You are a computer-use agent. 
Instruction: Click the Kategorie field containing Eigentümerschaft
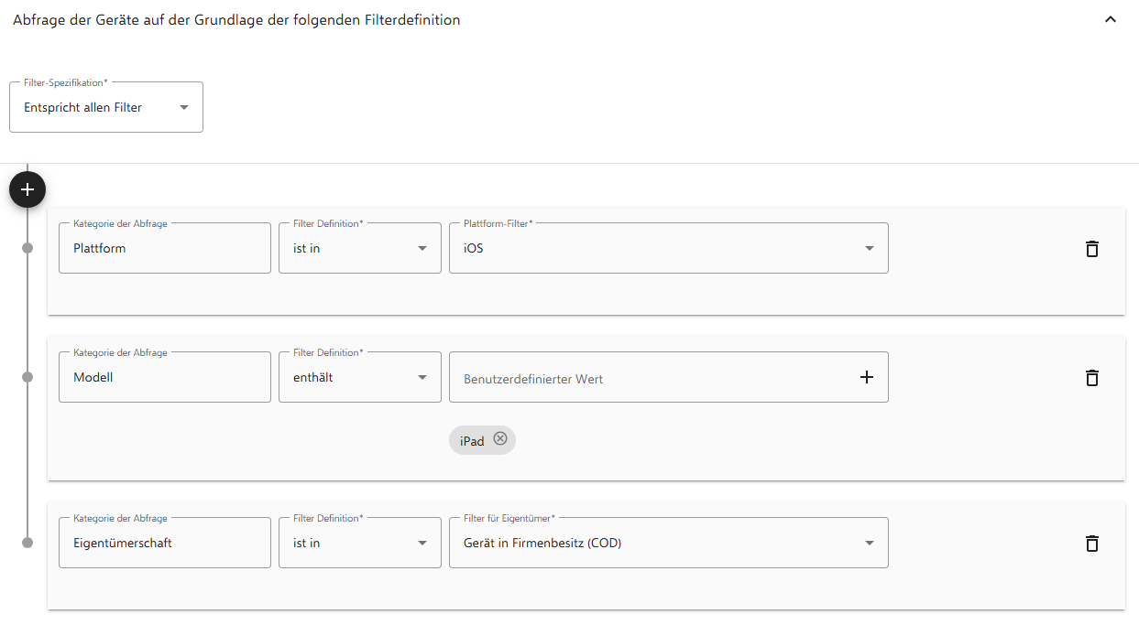point(164,543)
